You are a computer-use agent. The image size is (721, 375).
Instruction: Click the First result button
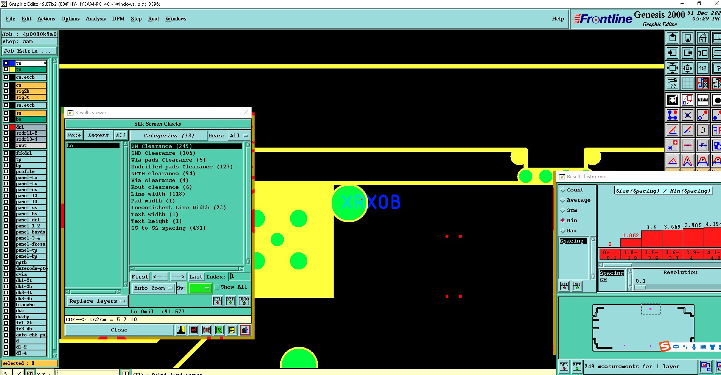pyautogui.click(x=140, y=277)
